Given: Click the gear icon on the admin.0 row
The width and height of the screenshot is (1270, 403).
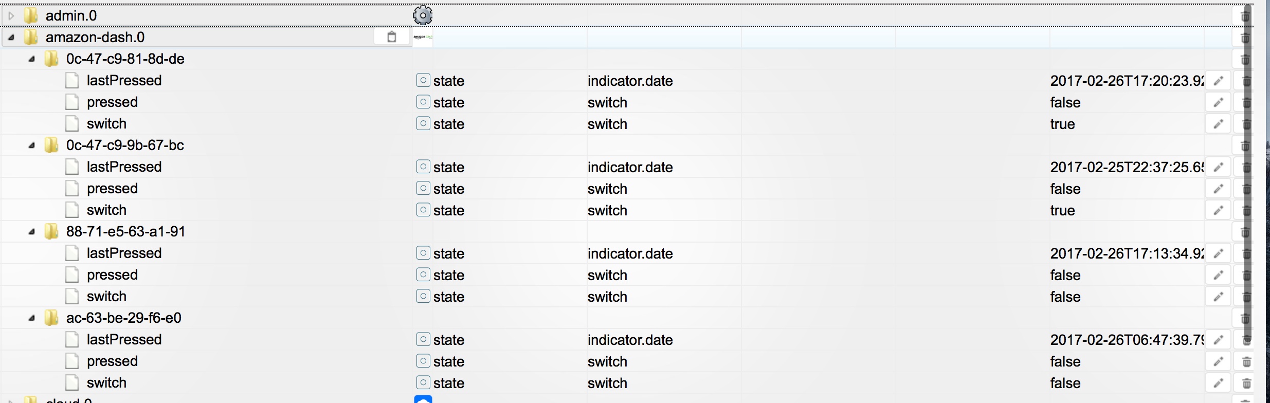Looking at the screenshot, I should point(423,15).
